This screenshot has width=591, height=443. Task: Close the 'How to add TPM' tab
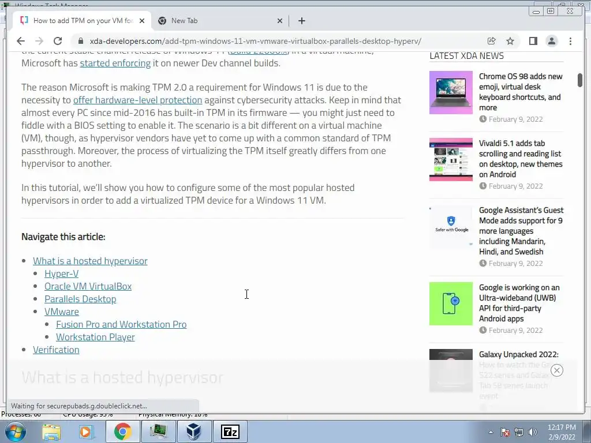click(142, 21)
